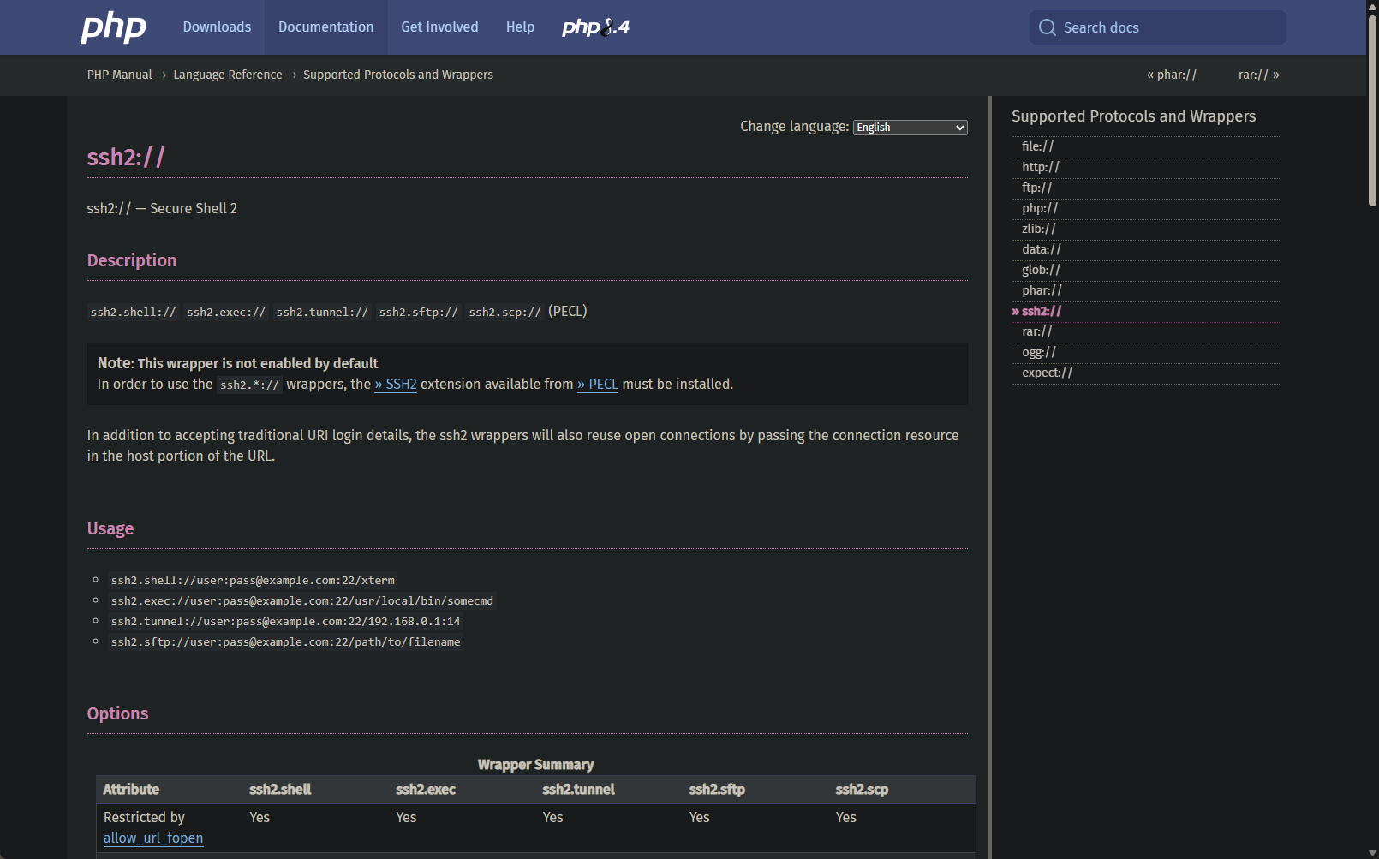Navigate to next page rar://
This screenshot has height=859, width=1379.
[1258, 75]
